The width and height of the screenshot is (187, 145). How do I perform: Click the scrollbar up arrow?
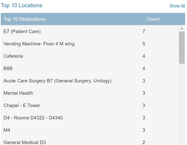pos(182,29)
